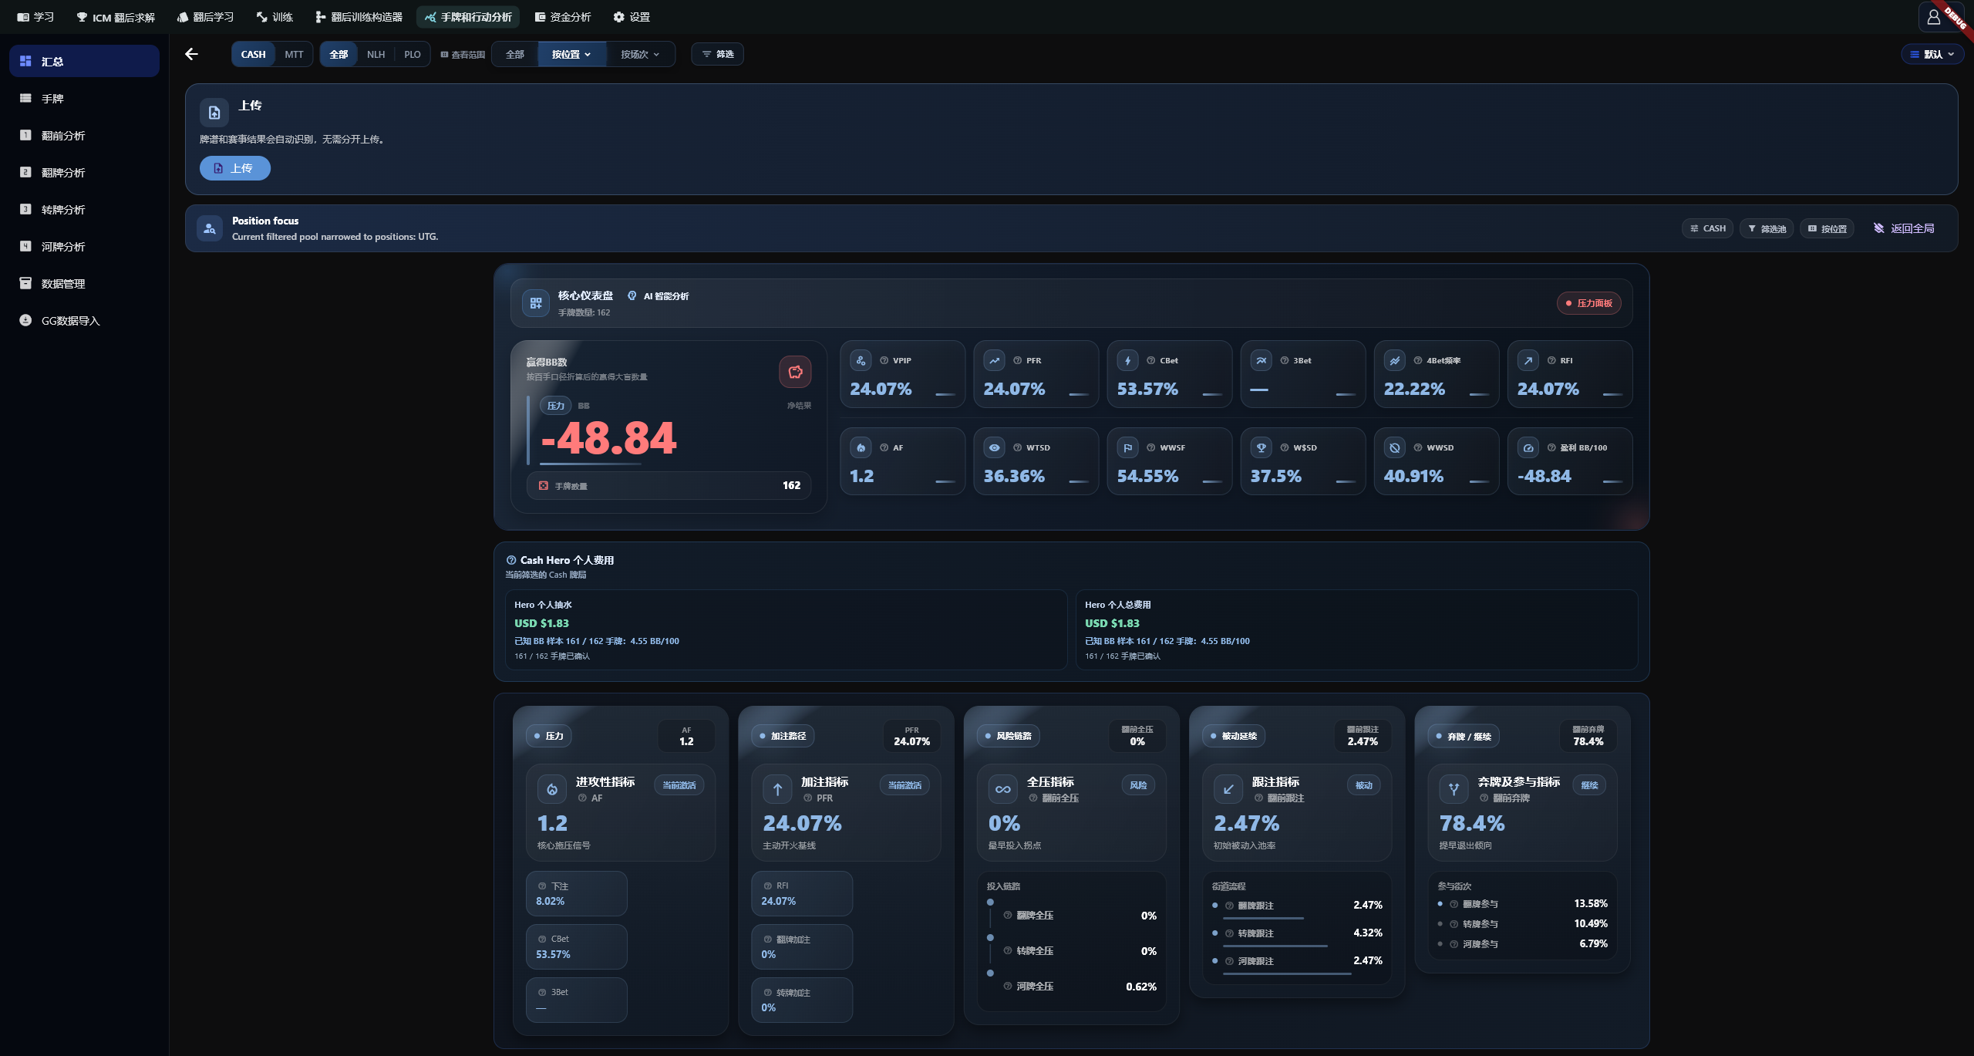Screen dimensions: 1974x1056
Task: Select the NLH variant toggle
Action: coord(376,54)
